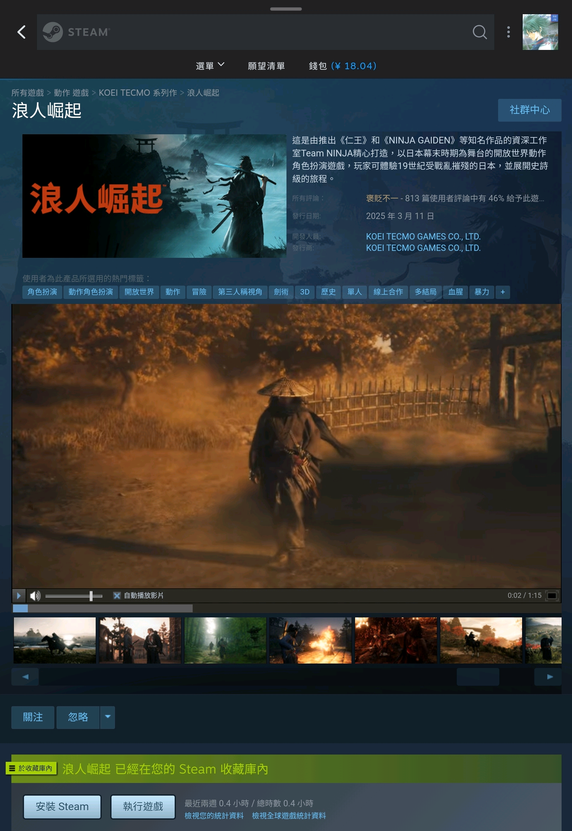Select green bamboo forest thumbnail
Viewport: 572px width, 831px height.
pos(226,640)
